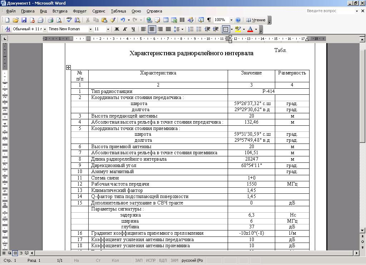Expand the undo history dropdown arrow
The width and height of the screenshot is (366, 265).
coord(129,20)
